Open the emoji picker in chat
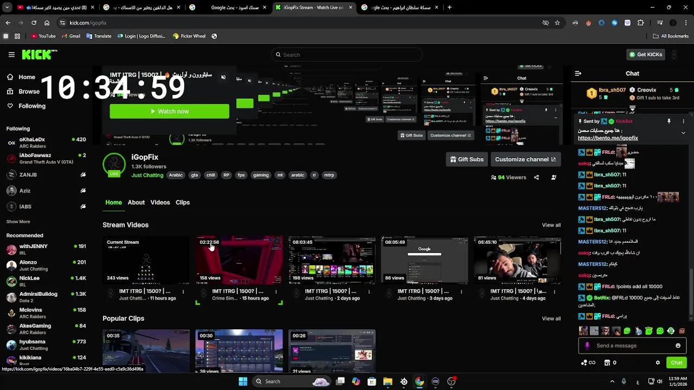694x390 pixels. [678, 346]
